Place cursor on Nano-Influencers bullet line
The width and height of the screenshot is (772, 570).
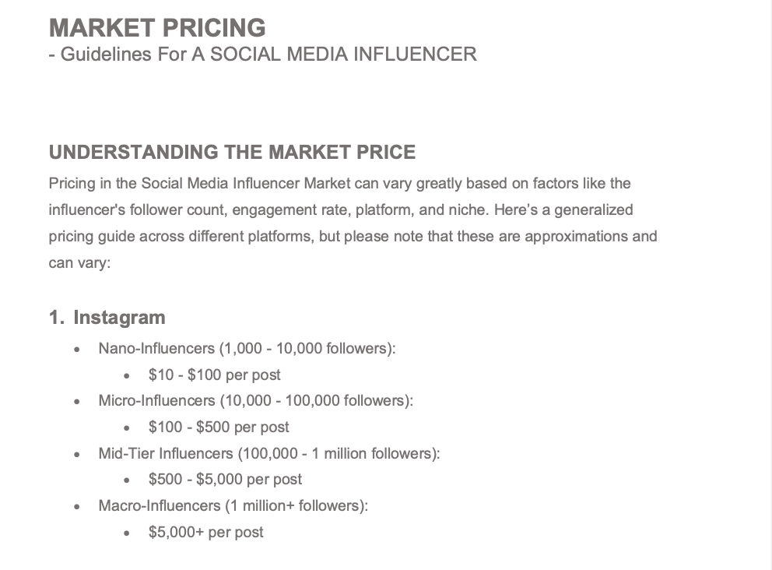[247, 349]
